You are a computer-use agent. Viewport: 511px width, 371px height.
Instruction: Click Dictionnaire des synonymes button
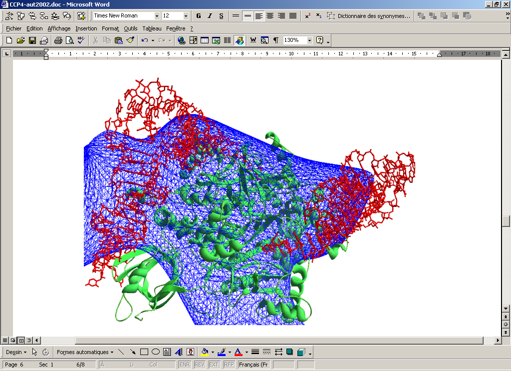[x=369, y=16]
